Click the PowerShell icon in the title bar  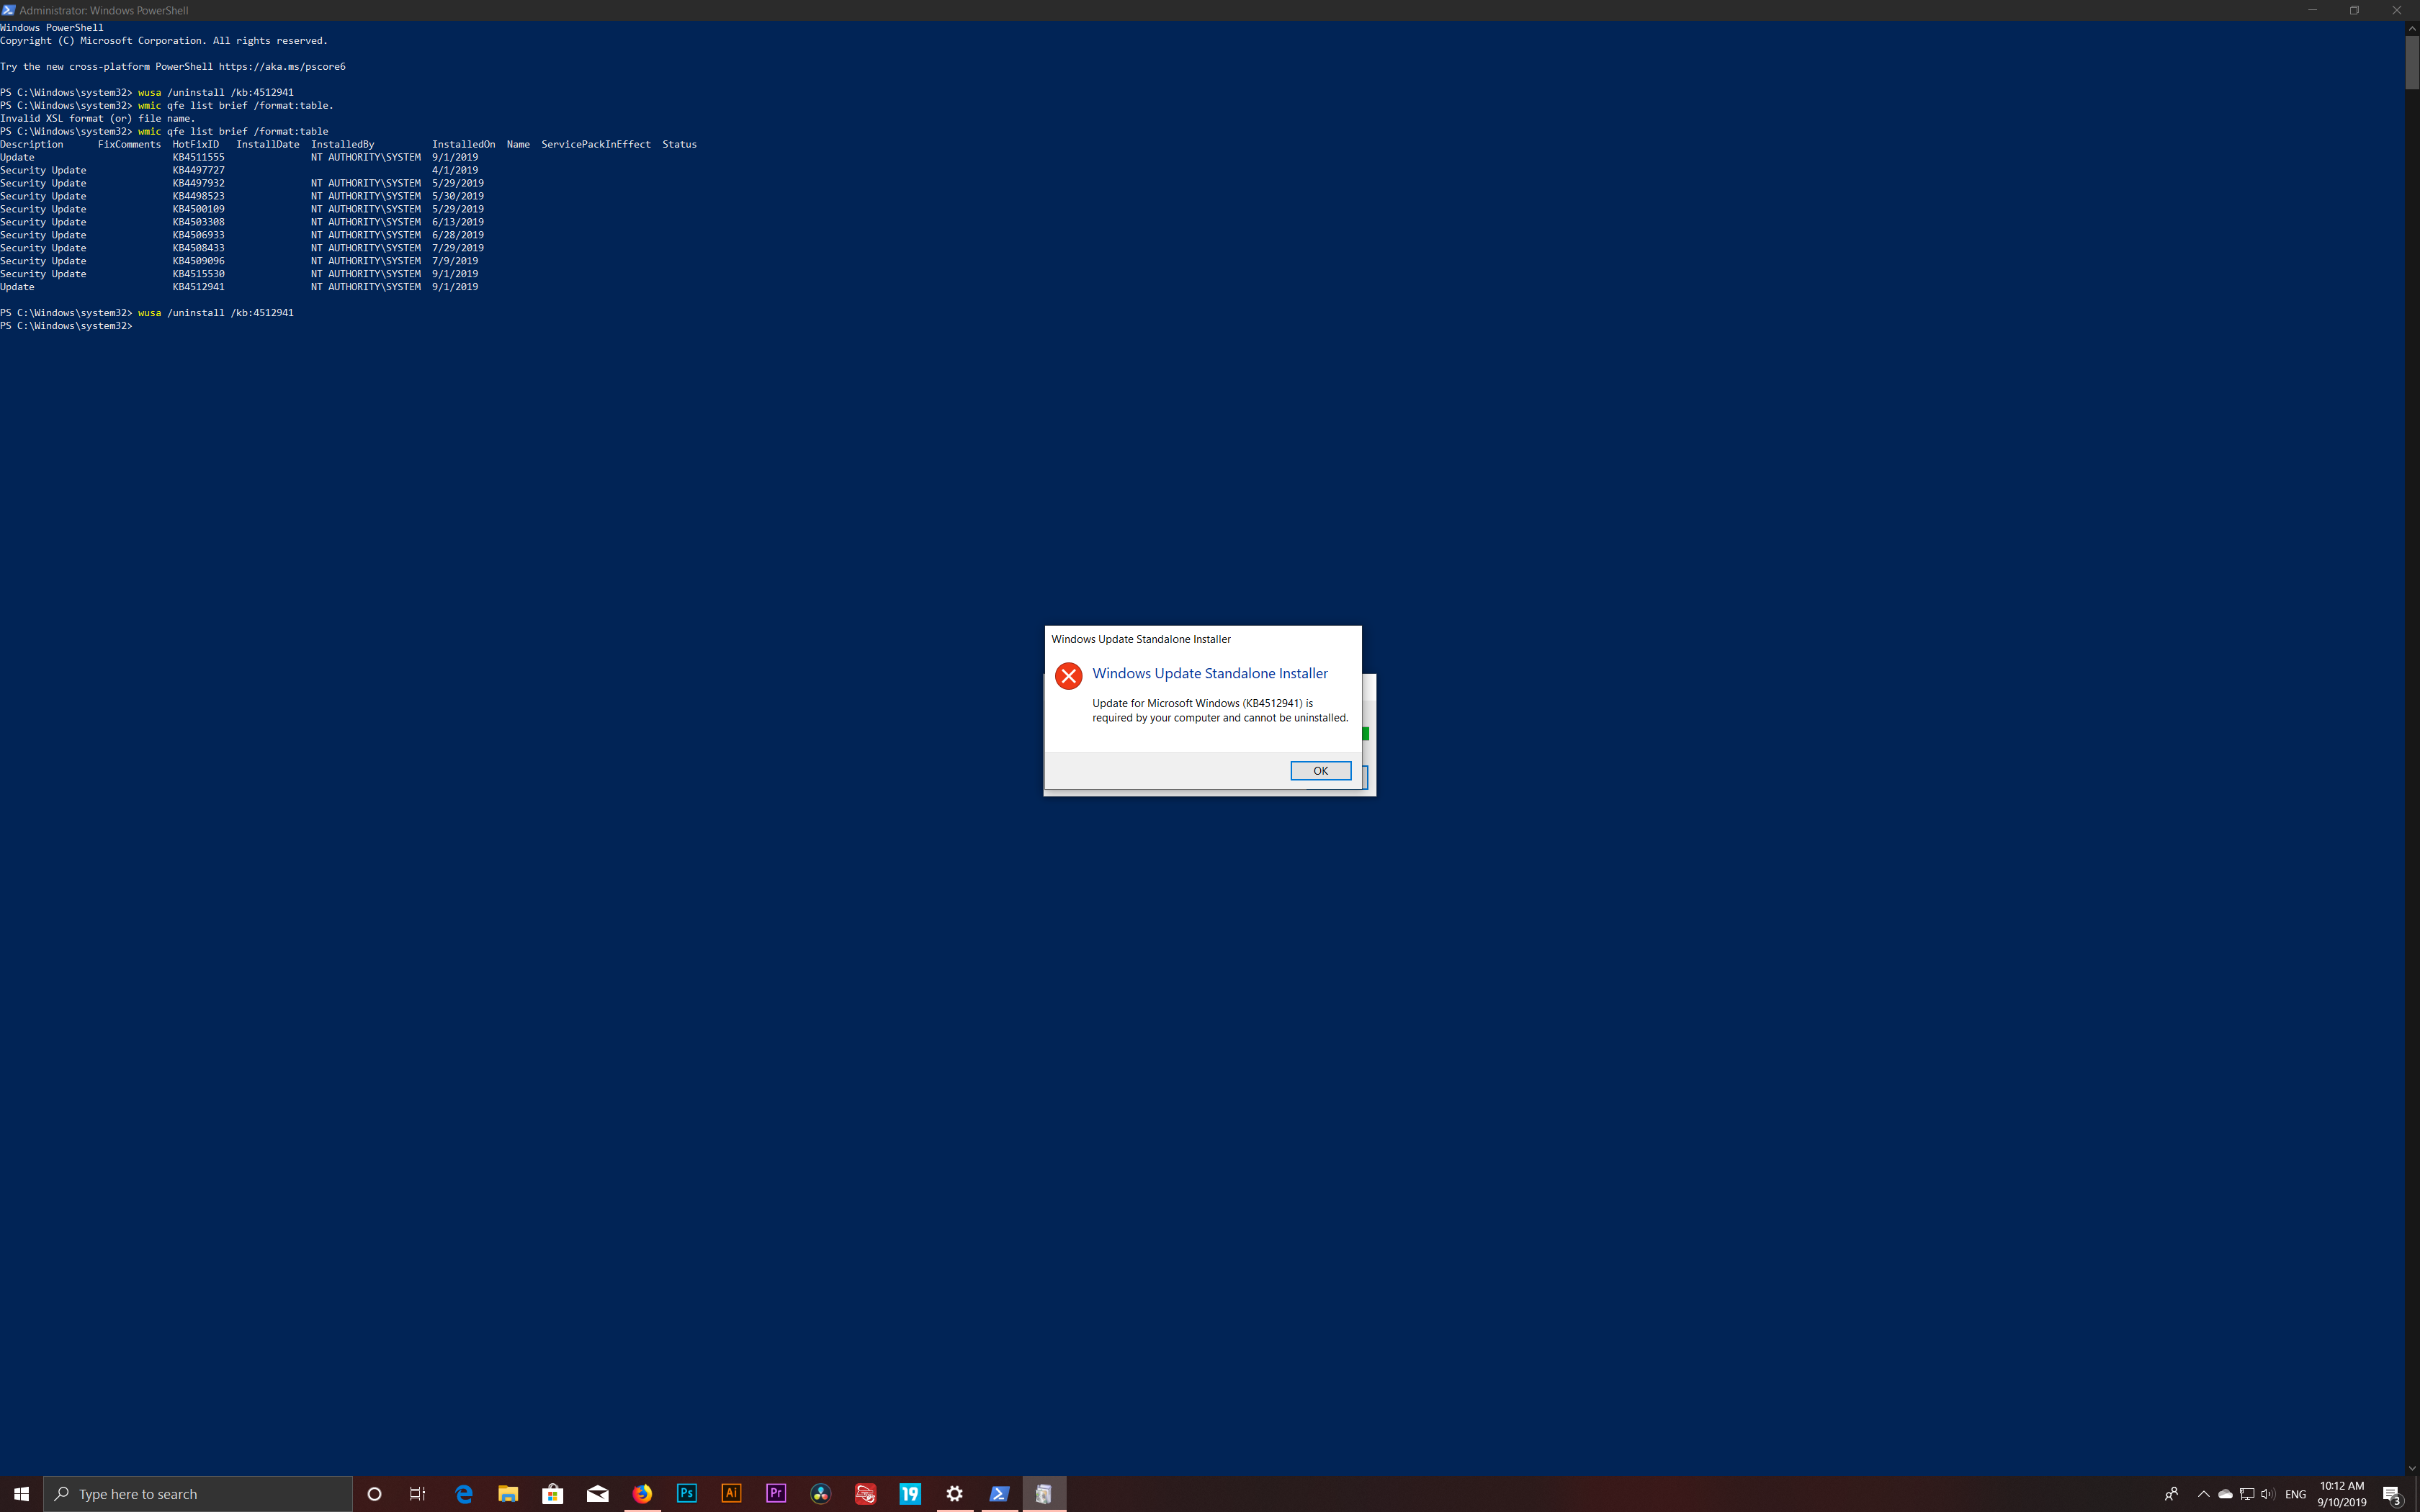8,10
